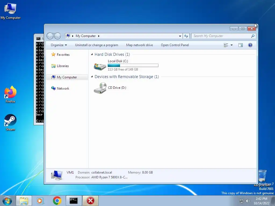Click Map network drive
The image size is (275, 206).
tap(139, 45)
